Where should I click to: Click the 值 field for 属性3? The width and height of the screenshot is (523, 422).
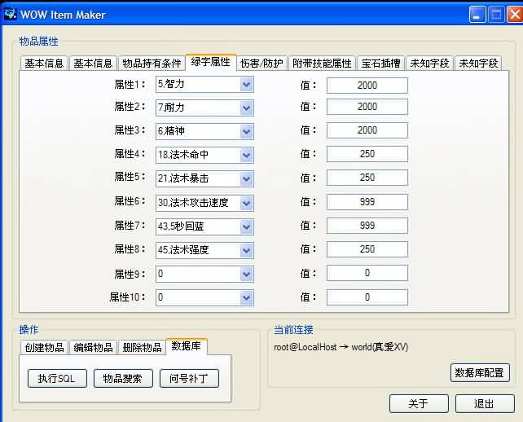click(x=367, y=130)
